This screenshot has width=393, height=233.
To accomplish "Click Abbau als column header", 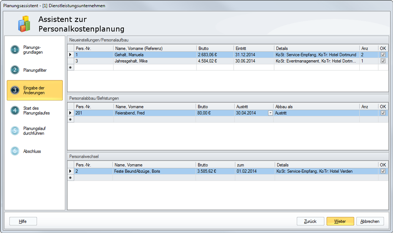I will coord(316,107).
